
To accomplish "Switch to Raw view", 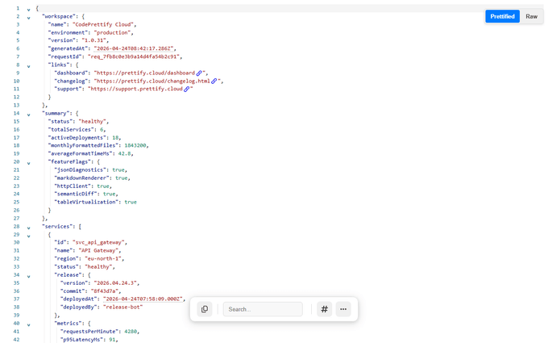I will point(531,16).
